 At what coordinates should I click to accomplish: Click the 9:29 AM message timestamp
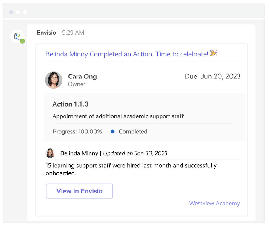[x=73, y=33]
